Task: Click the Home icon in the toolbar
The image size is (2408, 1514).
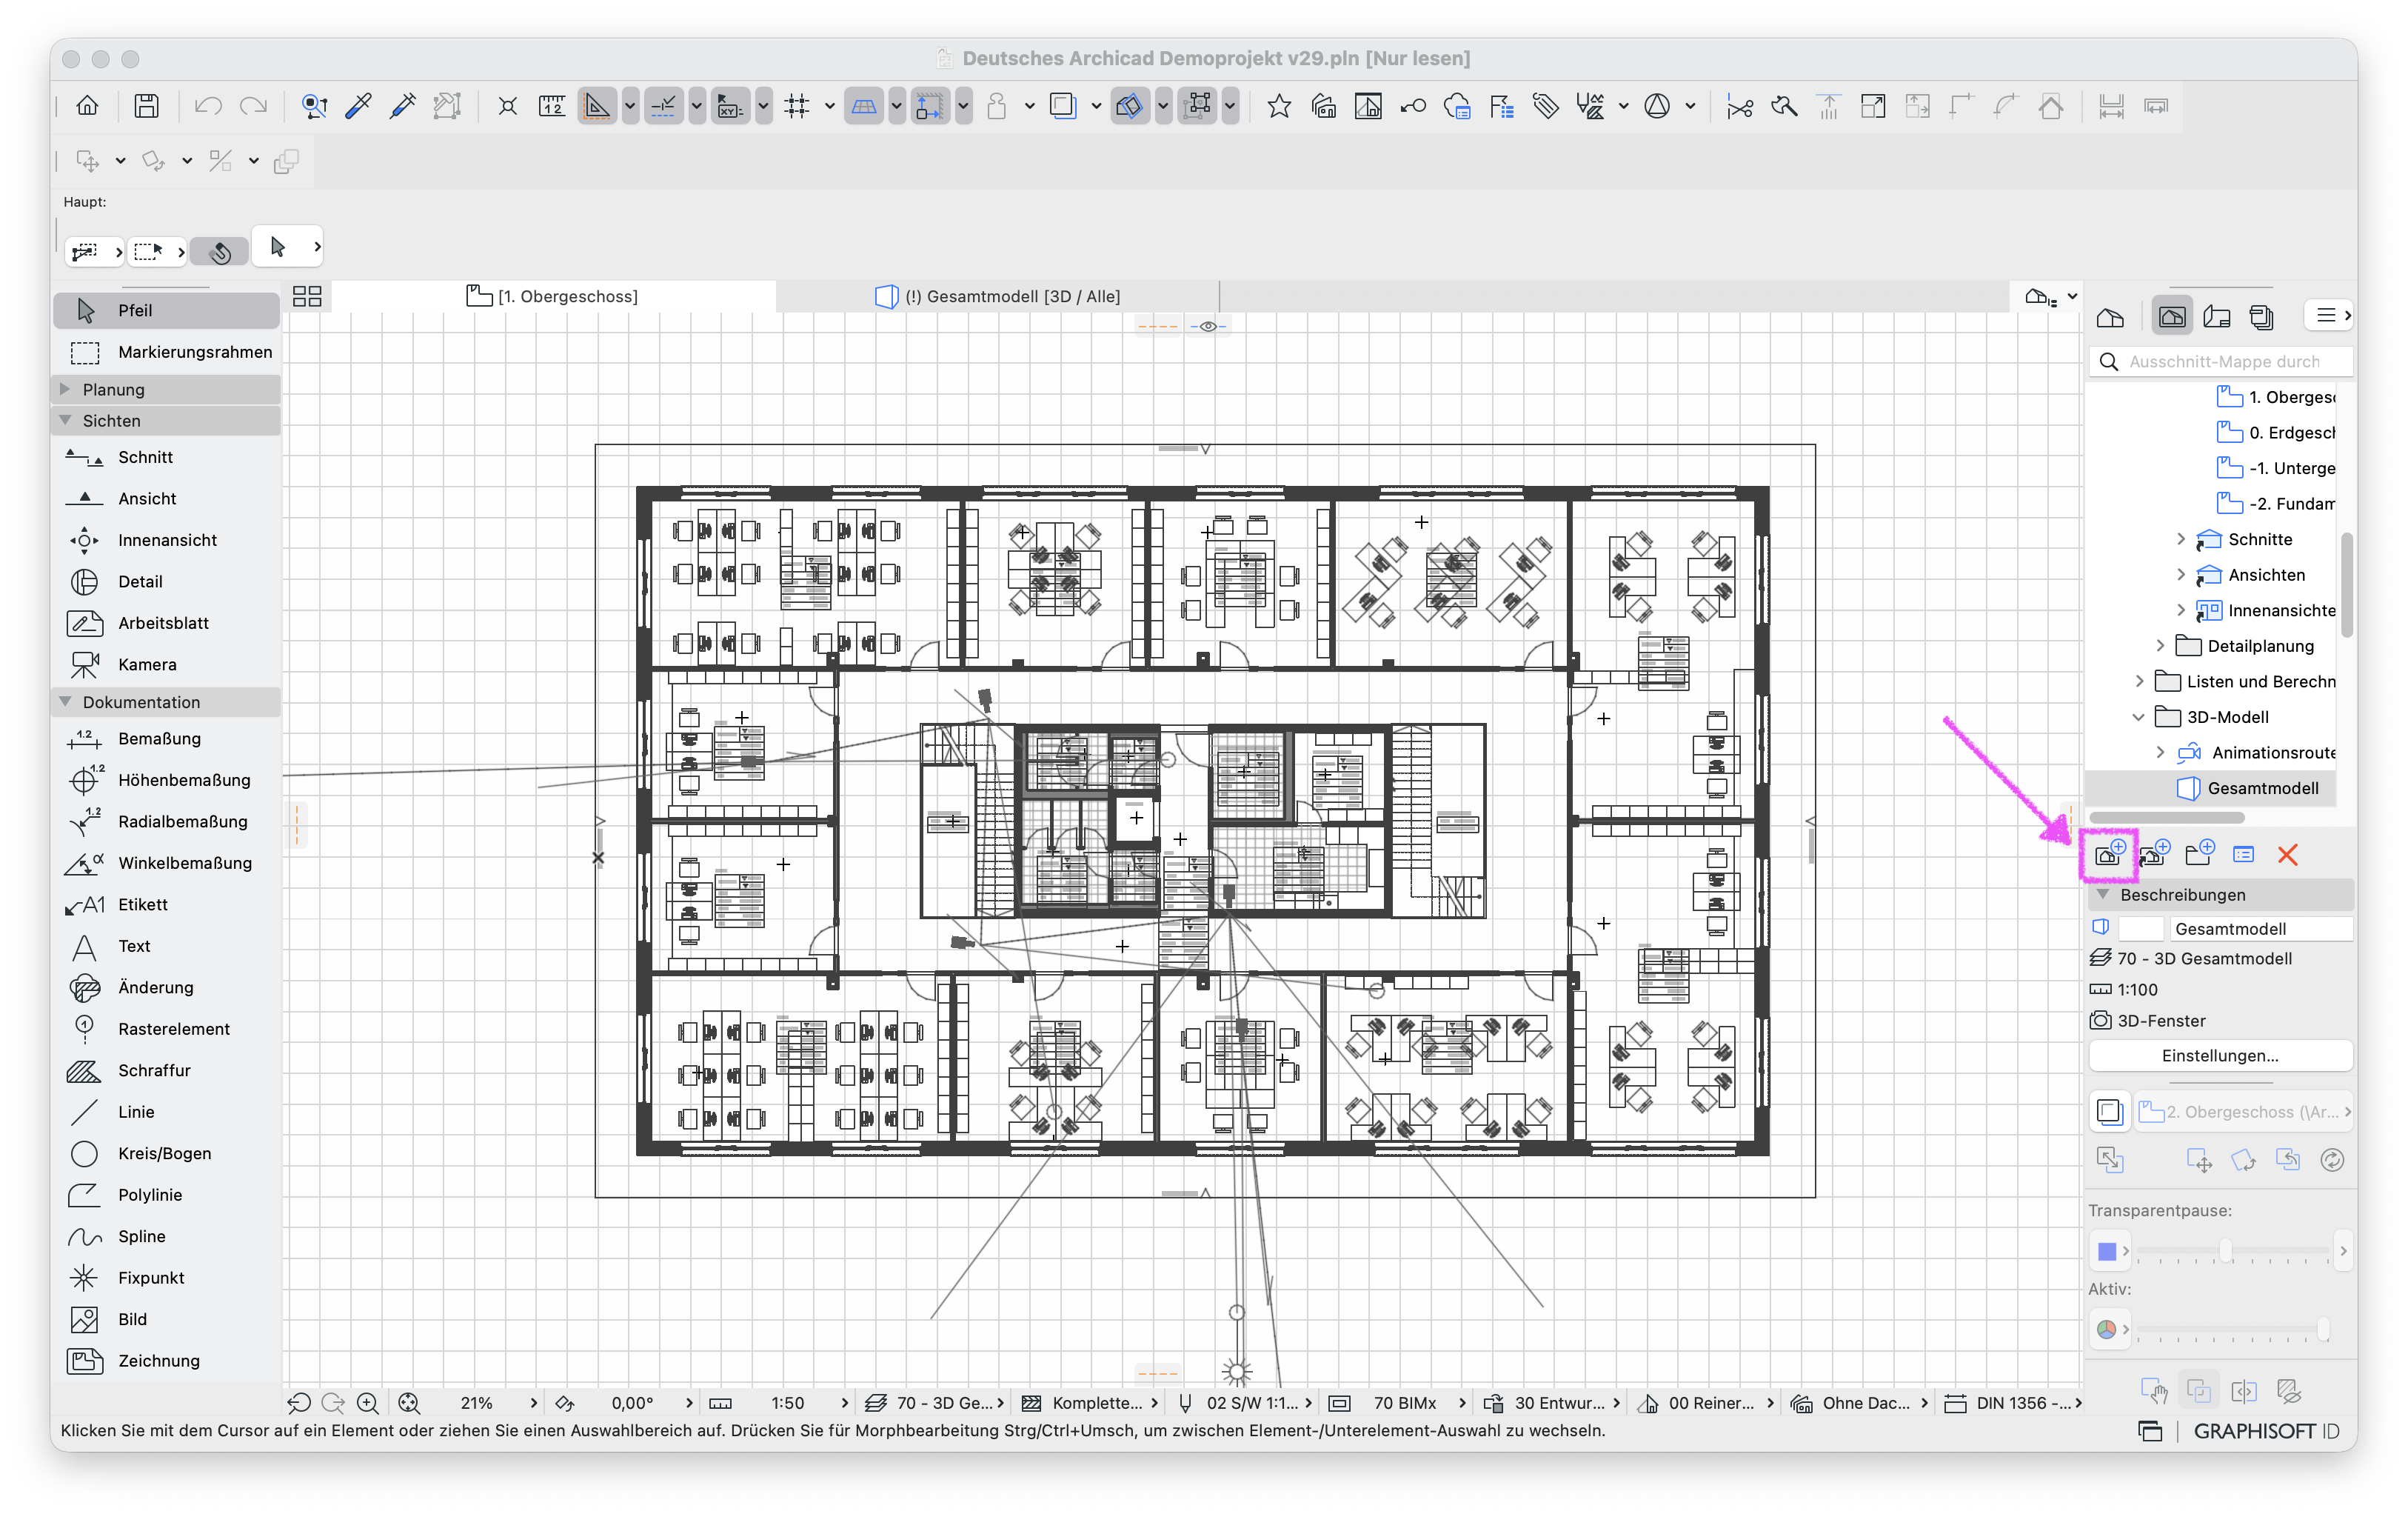Action: pyautogui.click(x=87, y=106)
